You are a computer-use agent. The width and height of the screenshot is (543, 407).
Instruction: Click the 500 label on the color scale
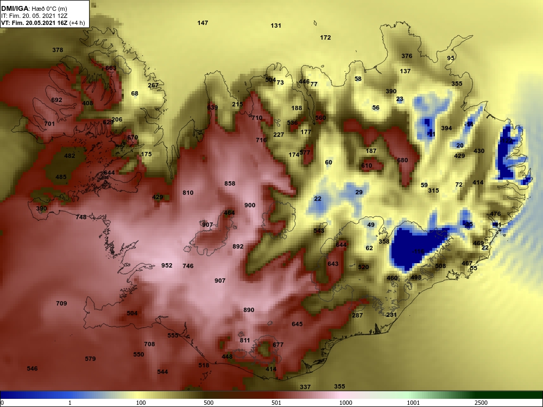[209, 403]
